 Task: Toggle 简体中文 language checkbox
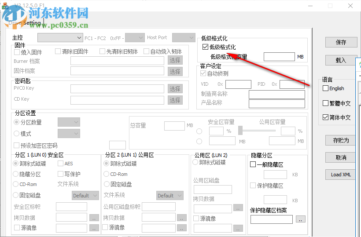click(325, 117)
